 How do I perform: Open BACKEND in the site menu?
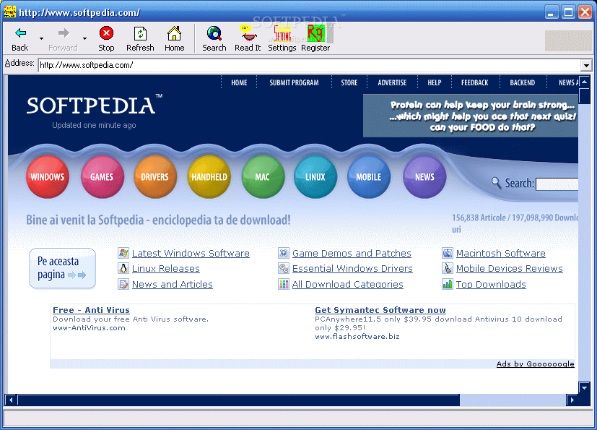click(x=523, y=82)
